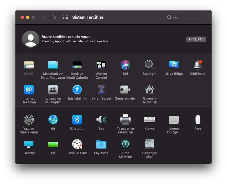Viewport: 227px width, 184px height.
Task: Open Kullanıcılar ve Gruplar pane
Action: pyautogui.click(x=53, y=90)
